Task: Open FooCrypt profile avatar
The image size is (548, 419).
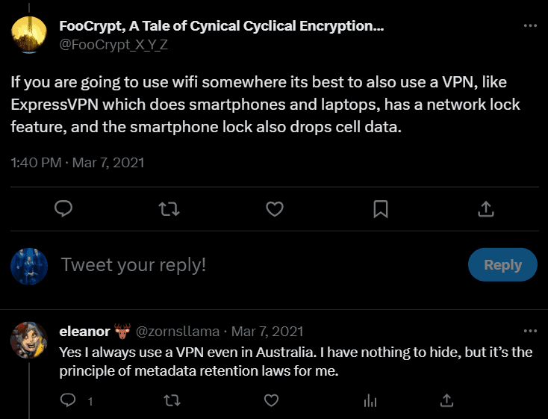Action: coord(30,33)
